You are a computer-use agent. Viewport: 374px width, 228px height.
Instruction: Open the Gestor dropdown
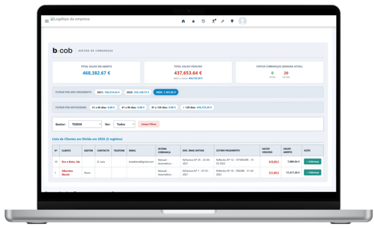tap(85, 124)
